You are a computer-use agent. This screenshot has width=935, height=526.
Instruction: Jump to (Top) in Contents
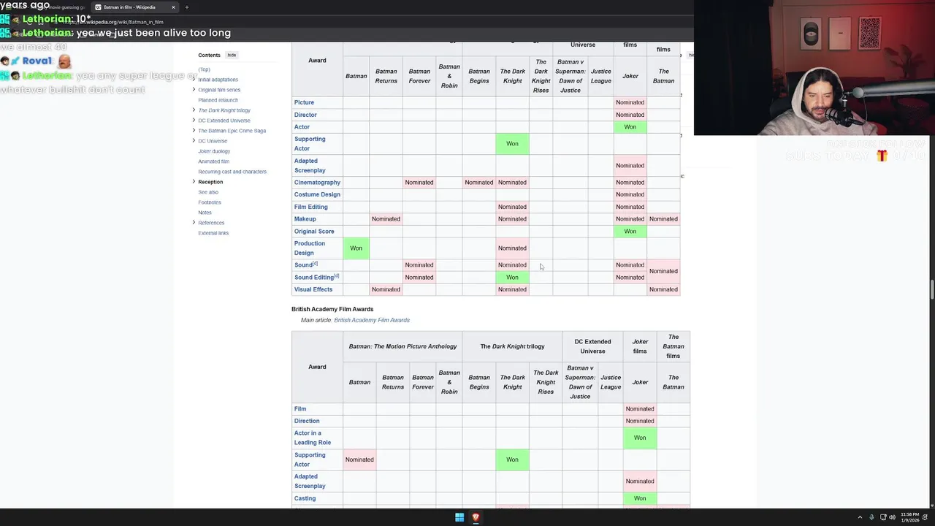204,69
